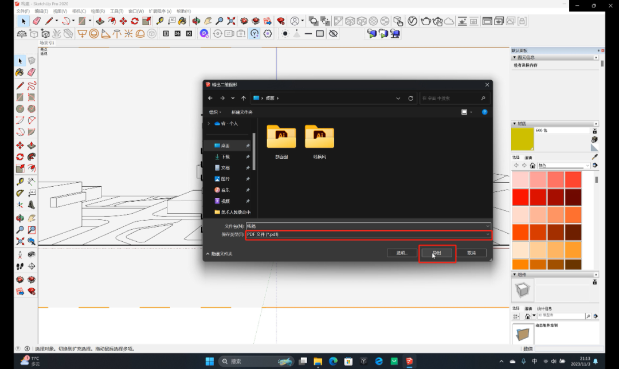The height and width of the screenshot is (369, 619).
Task: Select the Pan hand tool in top toolbar
Action: point(207,21)
